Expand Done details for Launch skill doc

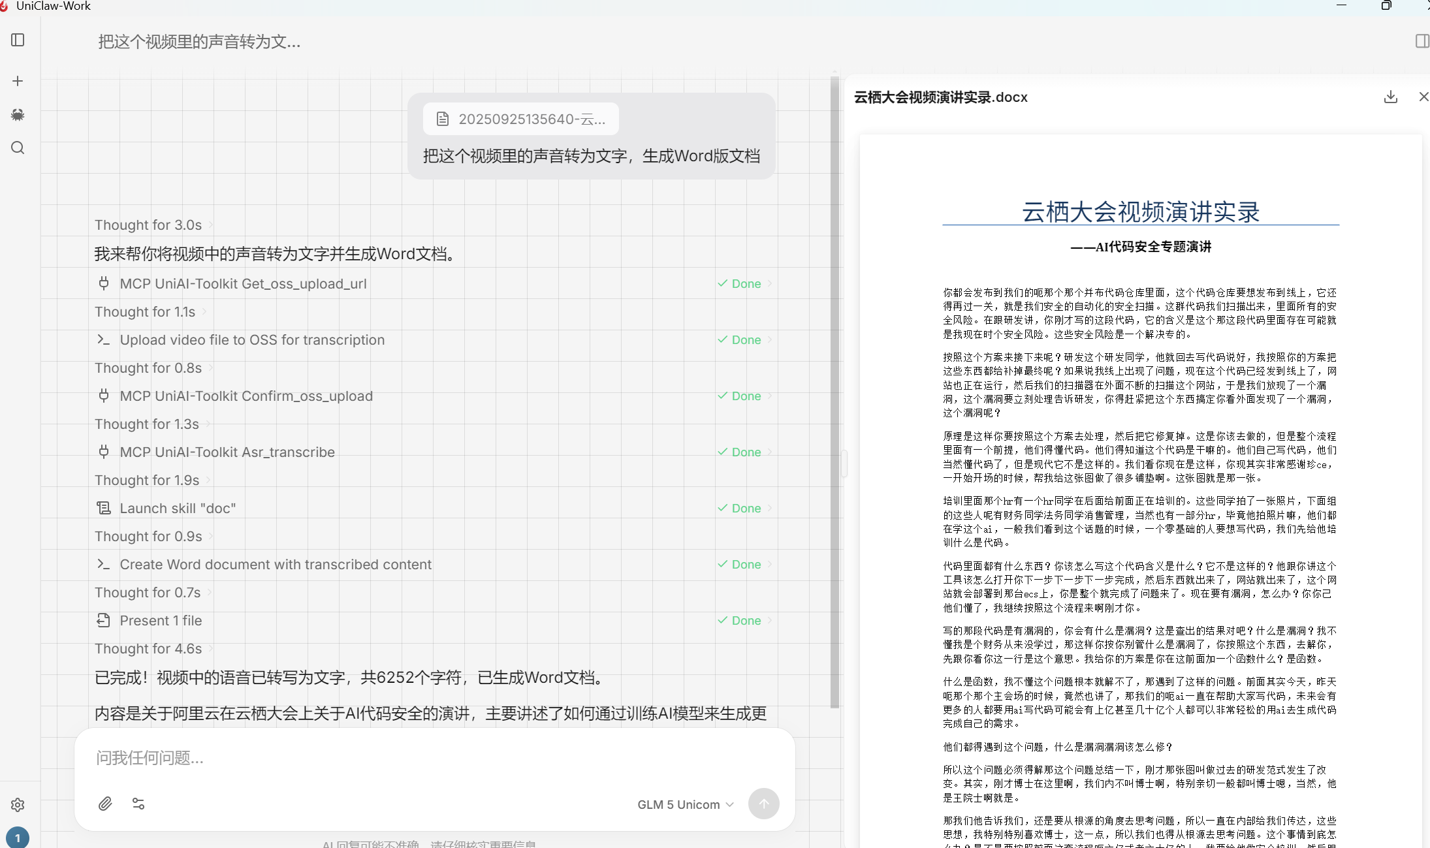[x=745, y=508]
